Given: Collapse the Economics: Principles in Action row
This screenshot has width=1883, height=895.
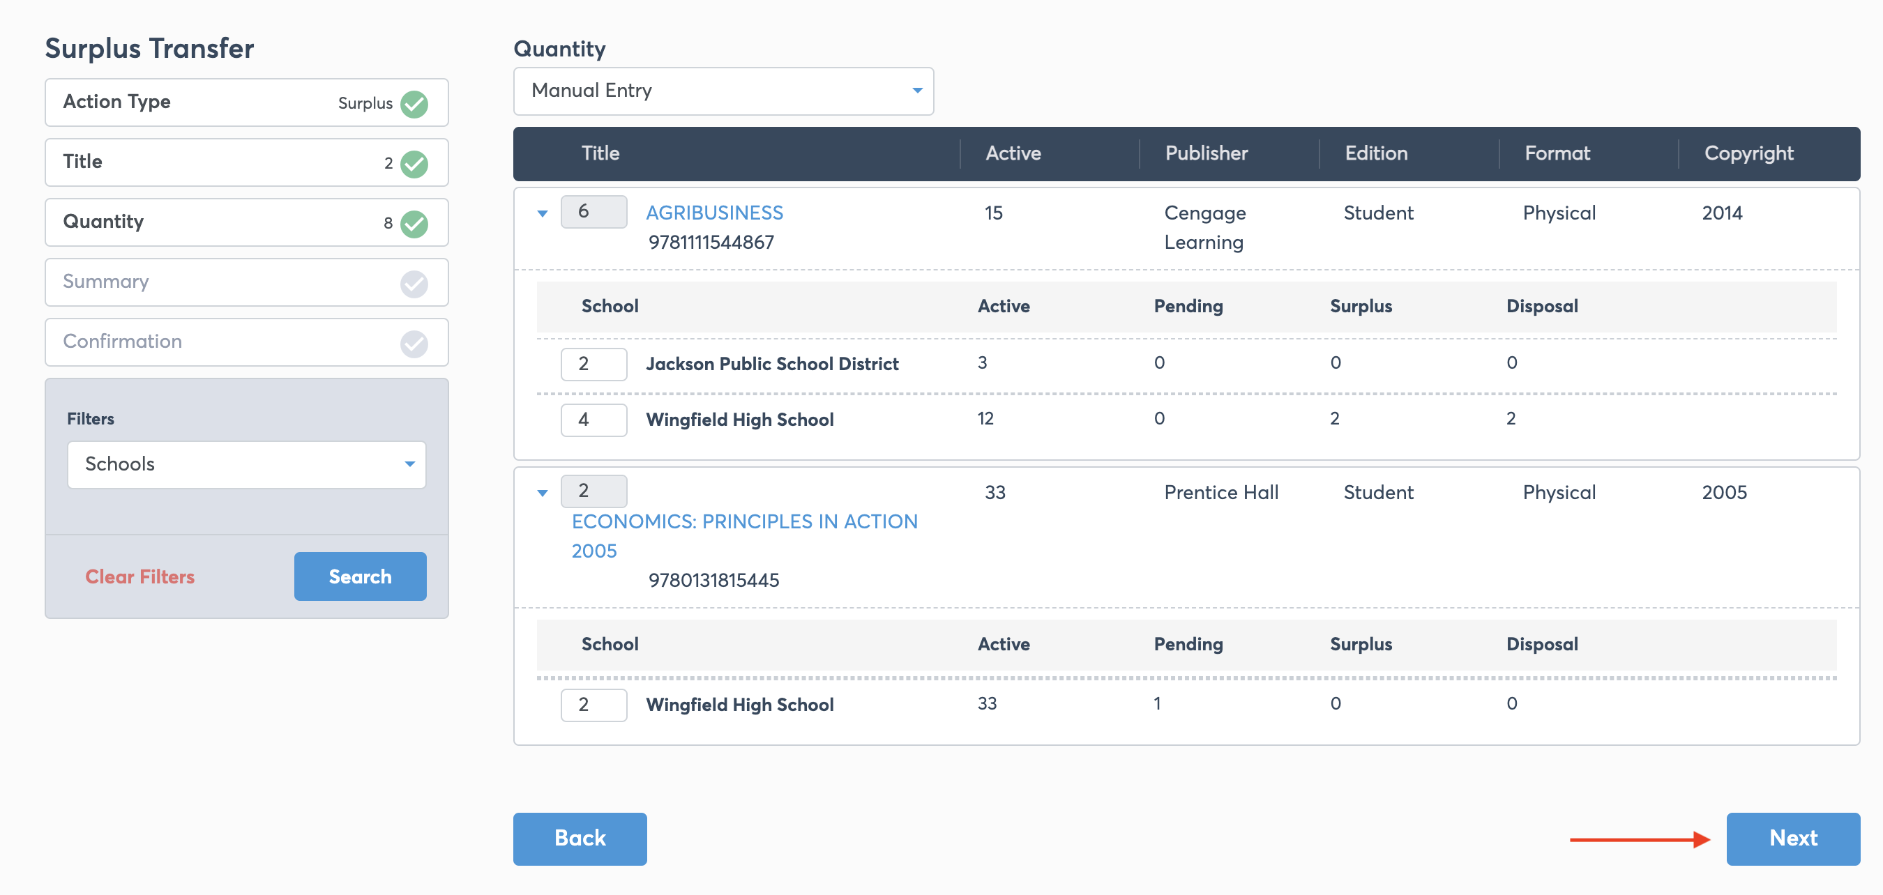Looking at the screenshot, I should point(543,492).
